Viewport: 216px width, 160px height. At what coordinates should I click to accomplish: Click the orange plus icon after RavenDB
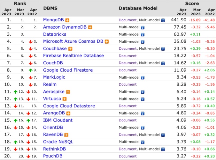click(x=66, y=135)
